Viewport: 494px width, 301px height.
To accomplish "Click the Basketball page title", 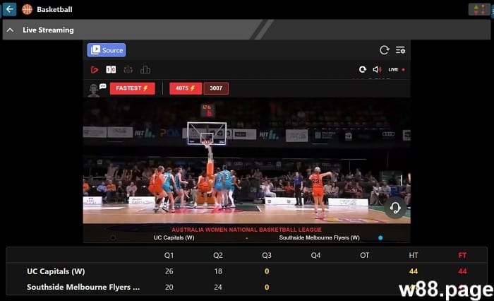I will tap(54, 9).
